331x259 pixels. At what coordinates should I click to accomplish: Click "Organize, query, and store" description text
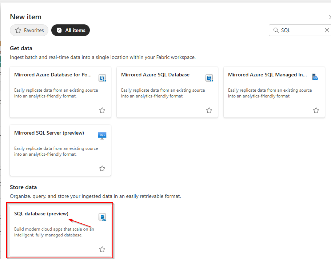(95, 196)
